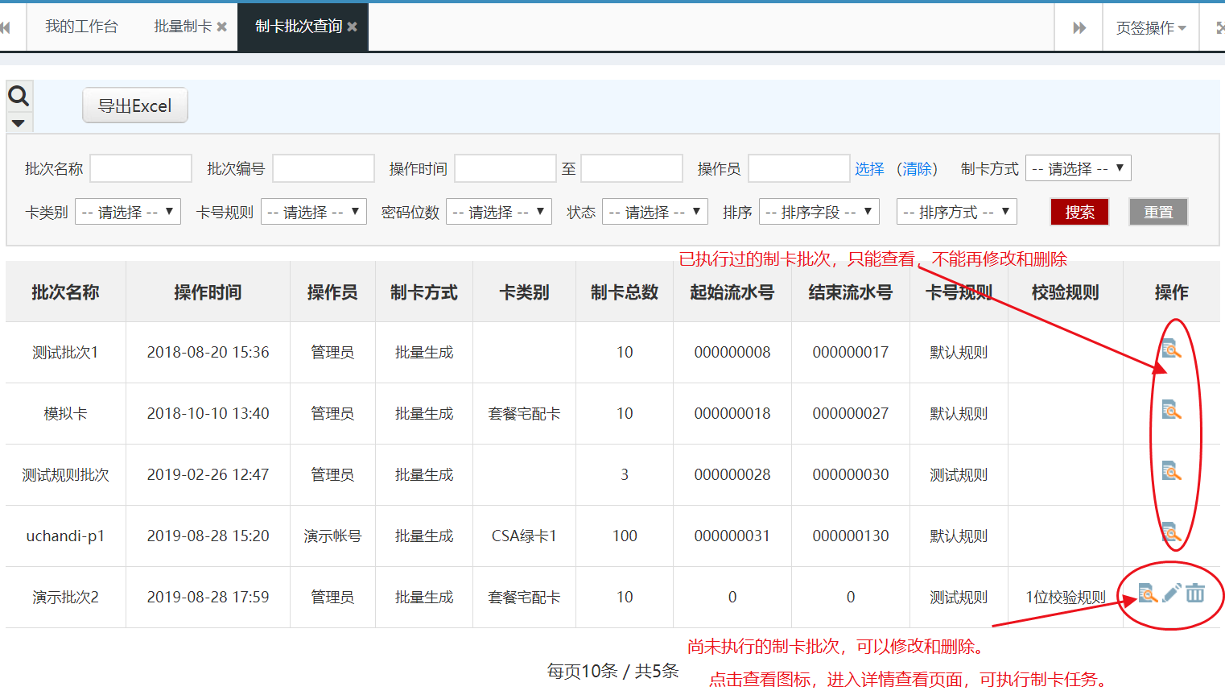Click the batch name 测试规则批次
The width and height of the screenshot is (1225, 695).
click(x=65, y=475)
